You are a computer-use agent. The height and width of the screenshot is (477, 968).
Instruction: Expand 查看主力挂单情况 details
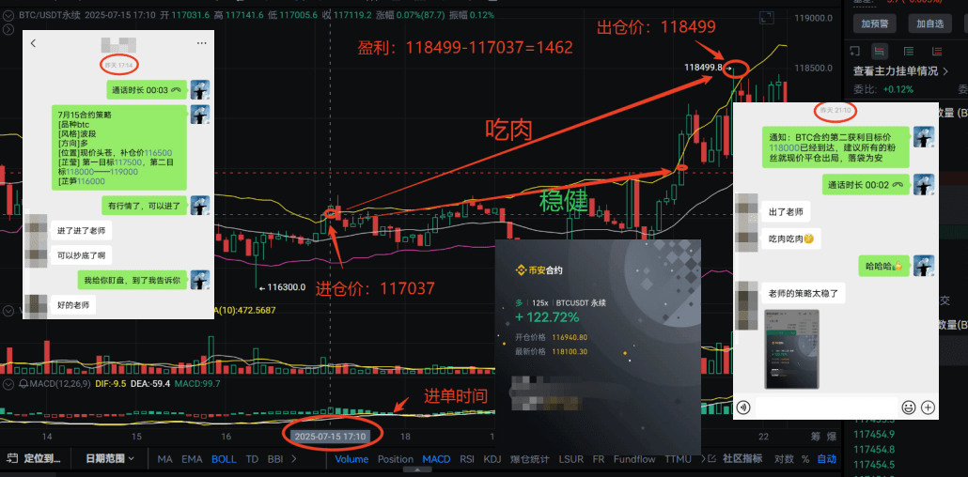coord(900,71)
